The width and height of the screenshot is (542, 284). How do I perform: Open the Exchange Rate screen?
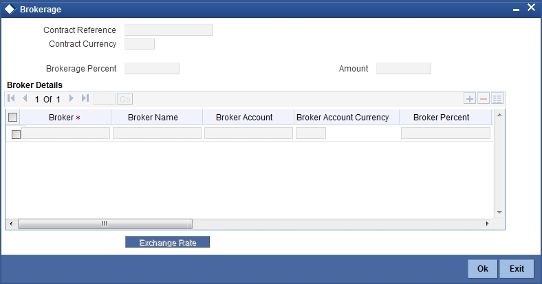(167, 242)
